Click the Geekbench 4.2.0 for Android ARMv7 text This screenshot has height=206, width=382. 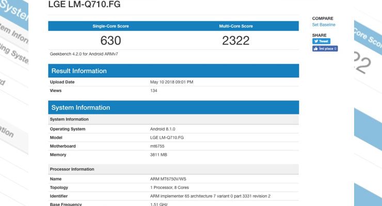(84, 54)
